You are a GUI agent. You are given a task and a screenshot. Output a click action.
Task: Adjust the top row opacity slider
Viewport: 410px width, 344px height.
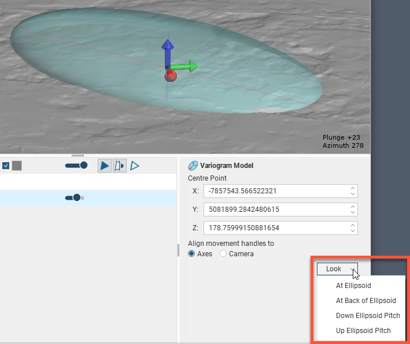(76, 165)
